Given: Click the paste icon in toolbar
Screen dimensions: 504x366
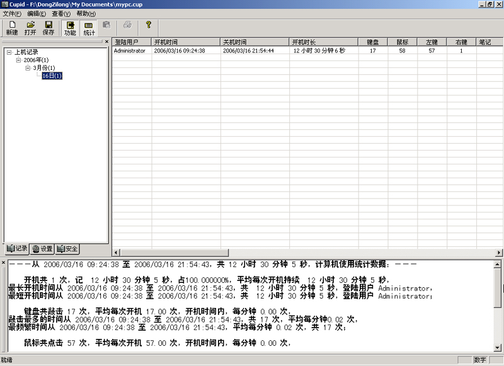Looking at the screenshot, I should [x=106, y=25].
